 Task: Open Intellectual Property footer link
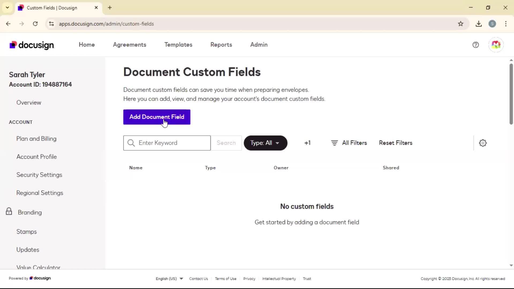point(279,279)
